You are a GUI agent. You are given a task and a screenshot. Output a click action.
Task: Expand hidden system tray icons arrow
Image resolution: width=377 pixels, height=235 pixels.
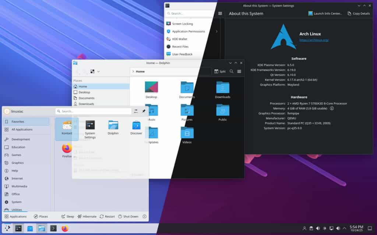click(345, 228)
